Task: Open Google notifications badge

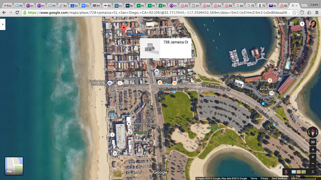Action: (x=302, y=24)
